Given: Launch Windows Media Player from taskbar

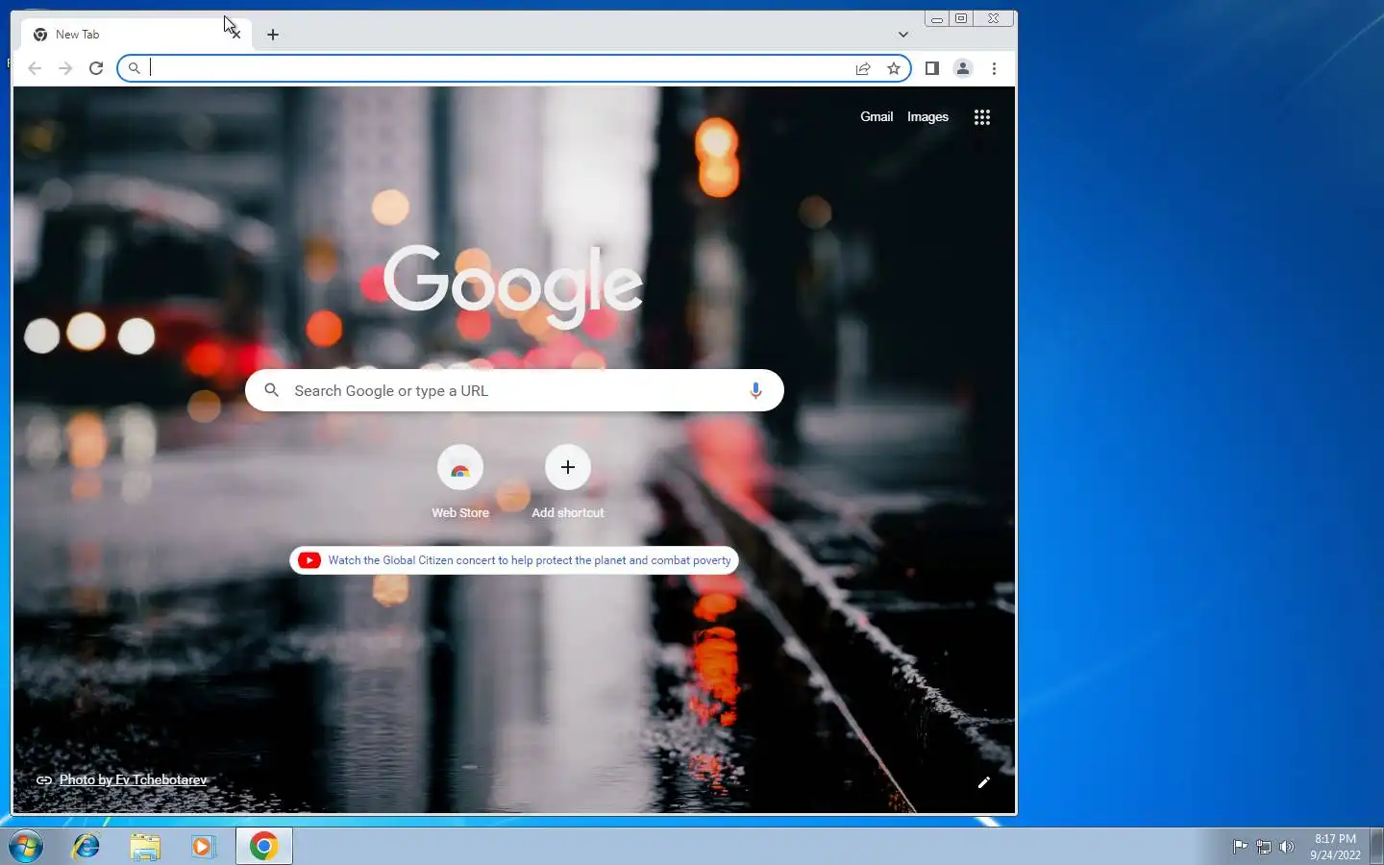Looking at the screenshot, I should pos(204,846).
